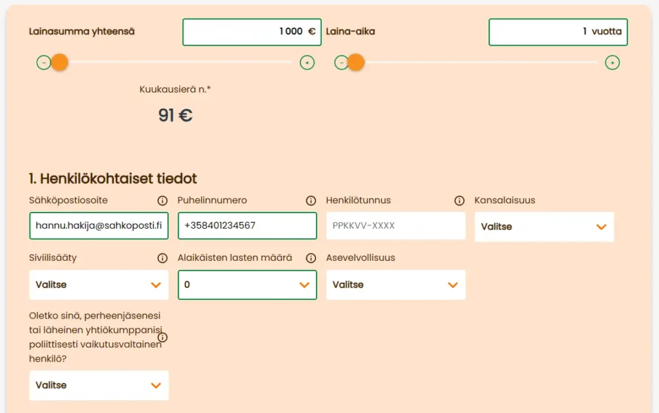Show info for Alaikäisten lasten määrä

click(x=311, y=258)
